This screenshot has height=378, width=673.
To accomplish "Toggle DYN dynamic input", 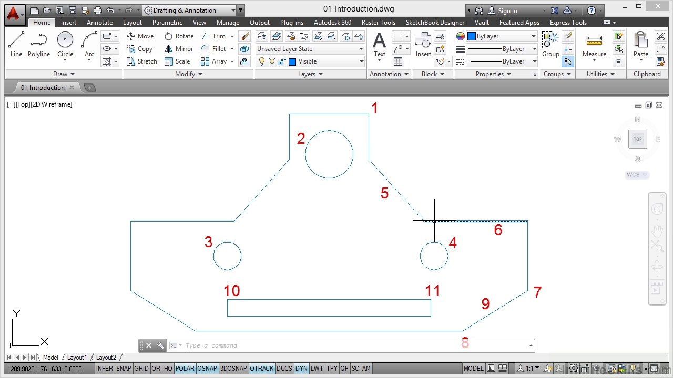I will point(301,369).
